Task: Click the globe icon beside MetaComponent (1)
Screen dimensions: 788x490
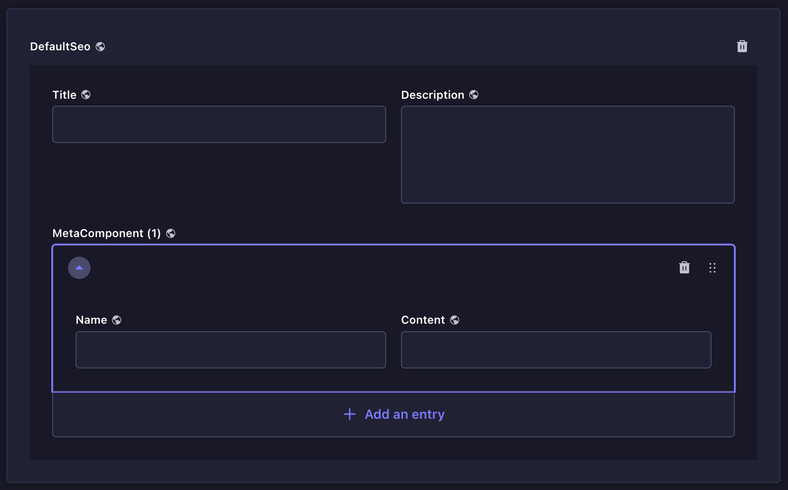Action: click(171, 233)
